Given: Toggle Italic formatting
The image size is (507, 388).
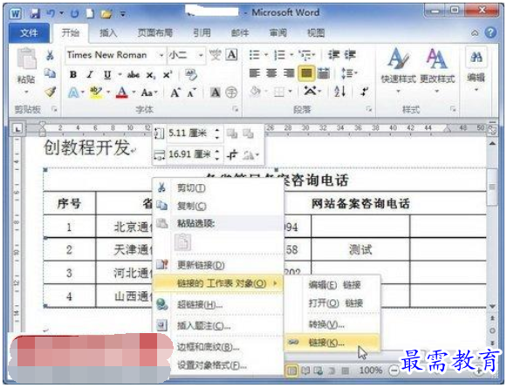Looking at the screenshot, I should (x=90, y=75).
